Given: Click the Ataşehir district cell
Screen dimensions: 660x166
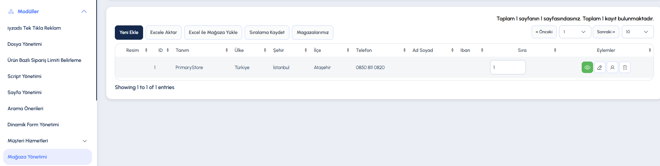Looking at the screenshot, I should pyautogui.click(x=322, y=67).
